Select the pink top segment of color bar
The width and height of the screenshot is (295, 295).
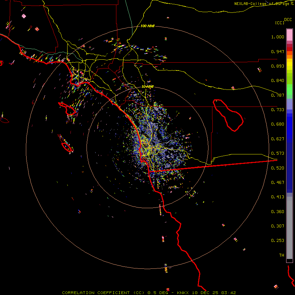coord(289,35)
